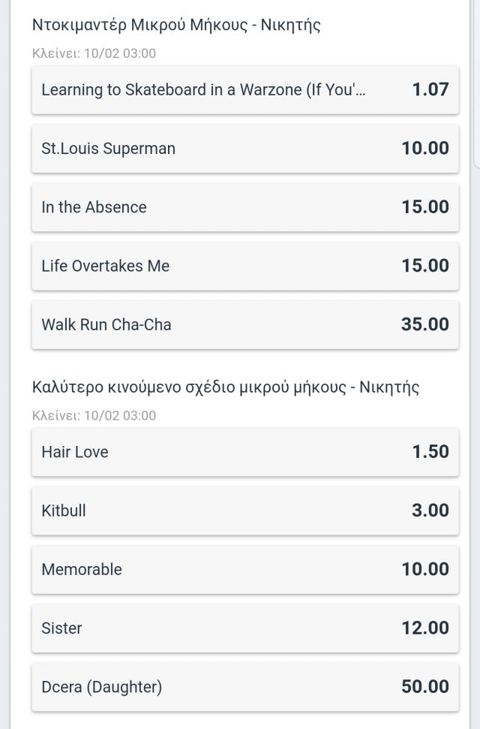Screen dimensions: 480x729
Task: Click the 50.00 odds value
Action: click(x=425, y=686)
